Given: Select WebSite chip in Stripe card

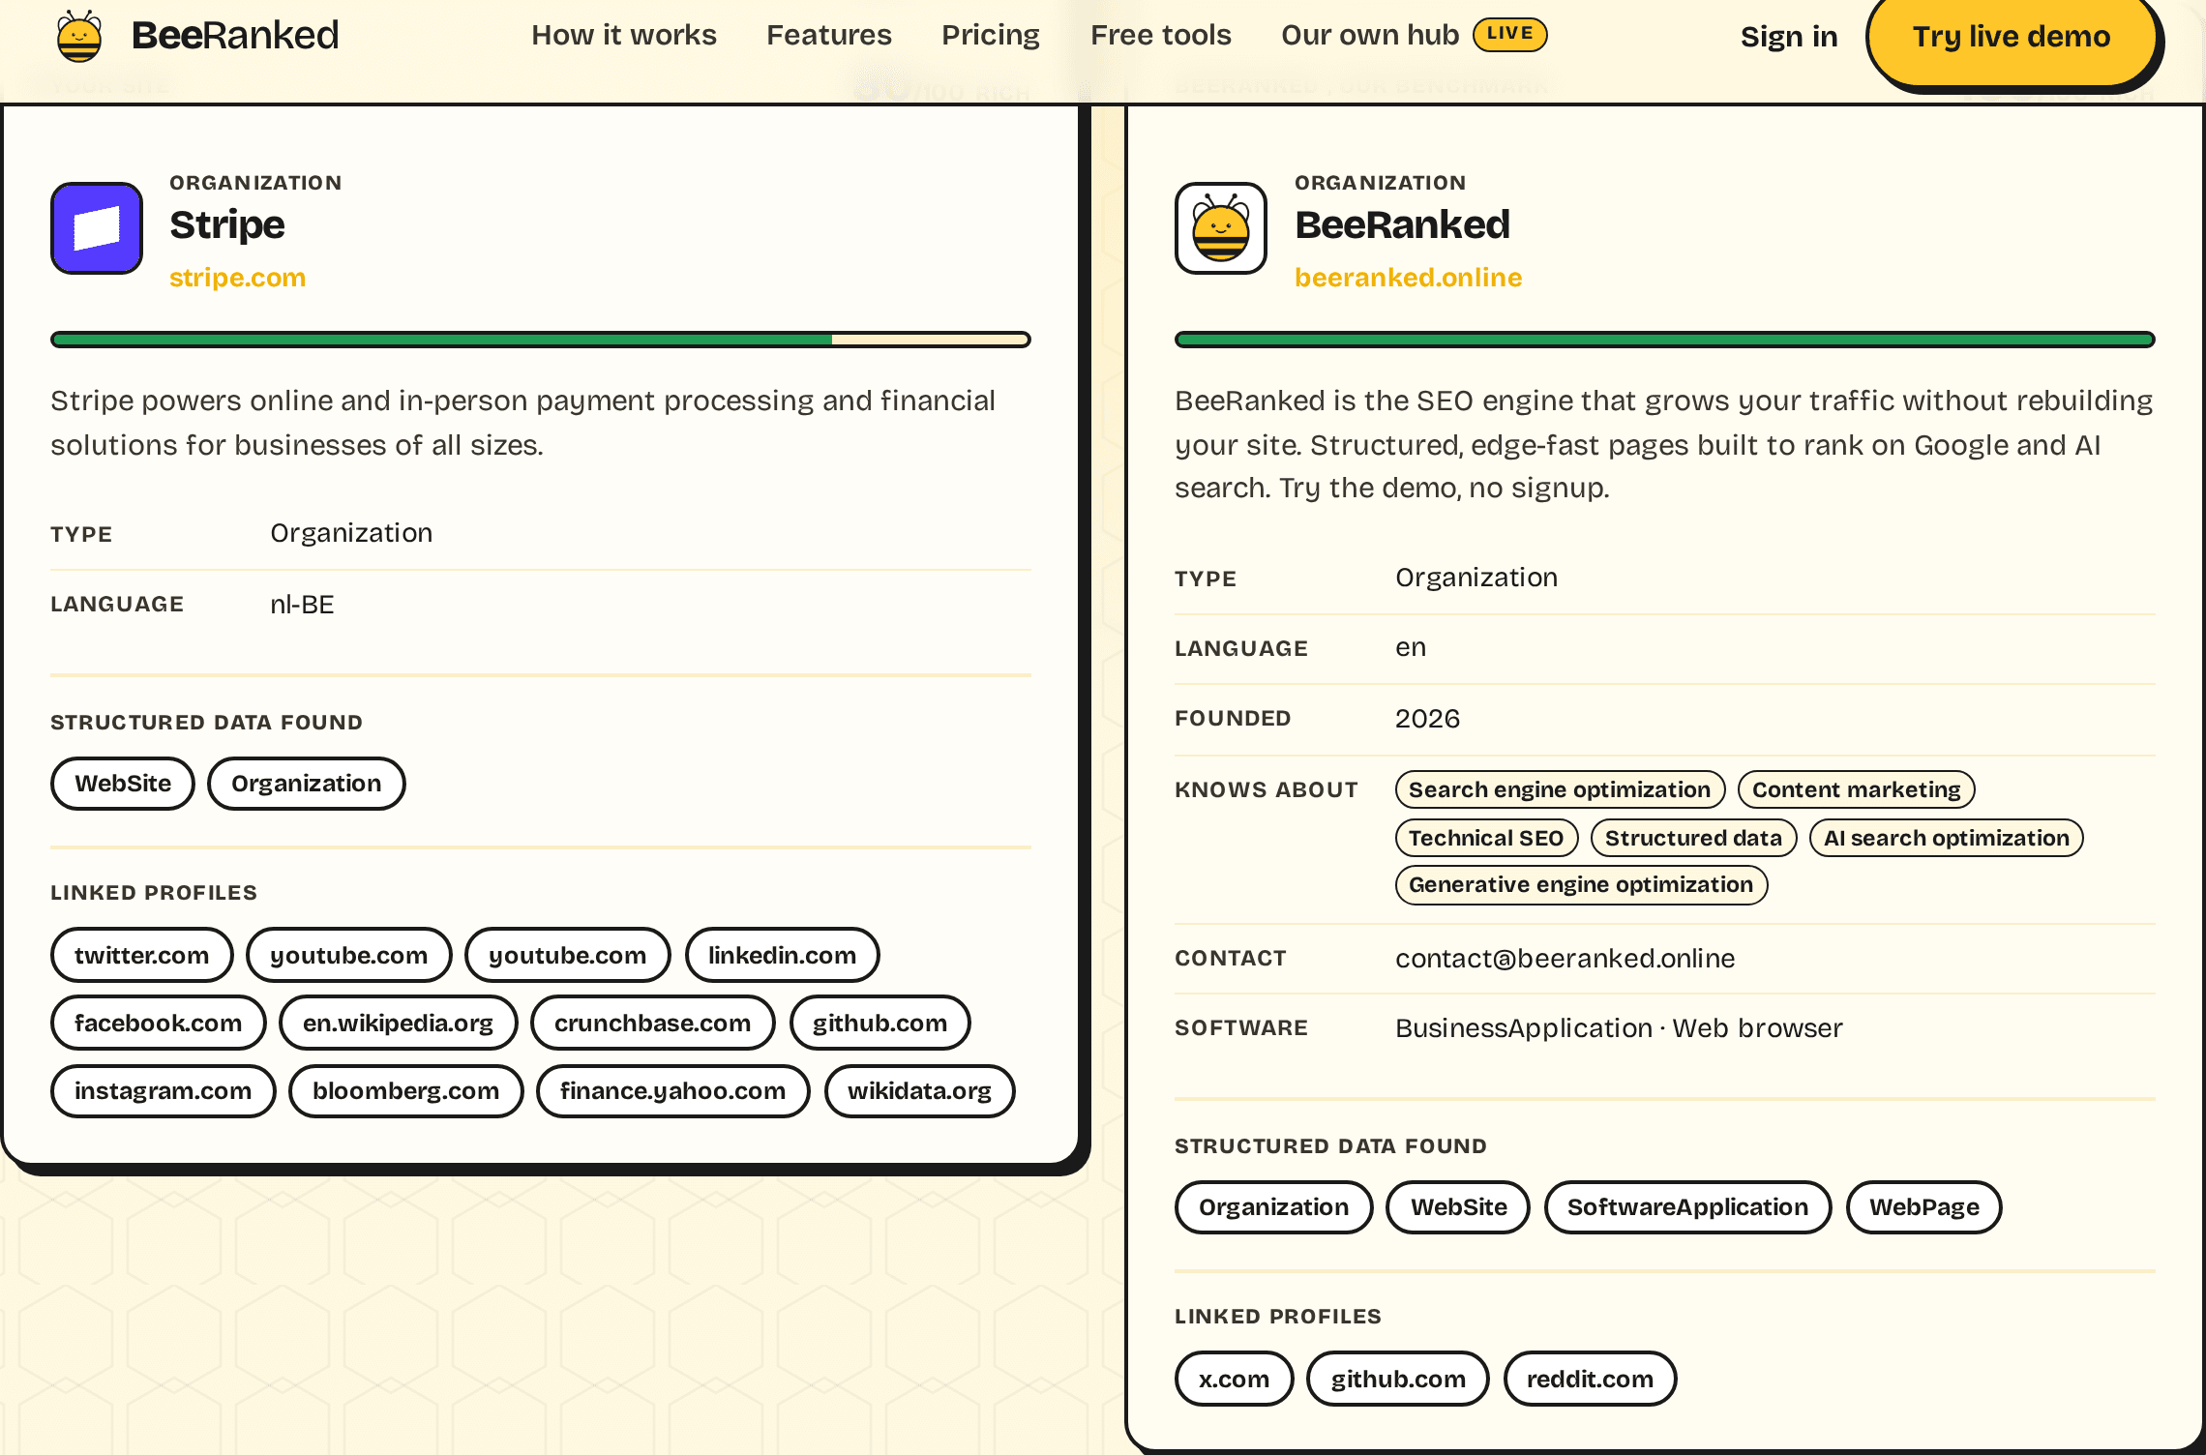Looking at the screenshot, I should (x=123, y=784).
